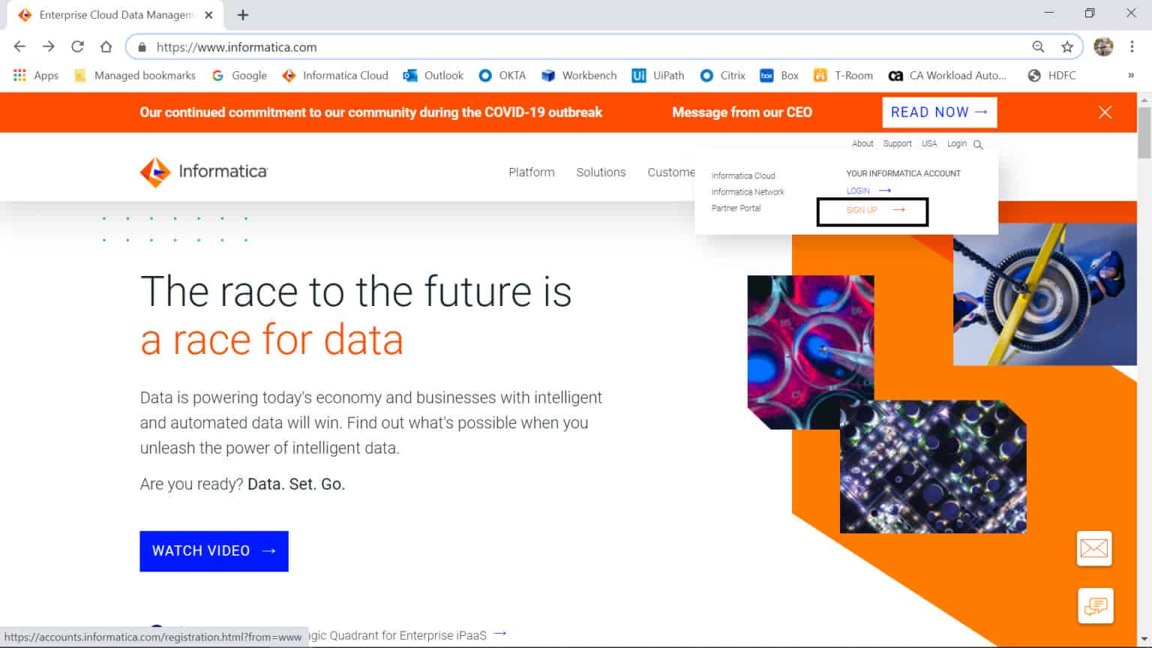
Task: Click the WATCH VIDEO button
Action: [214, 551]
